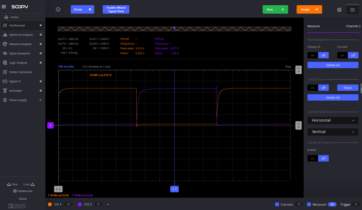
Task: Click Save in the sidebar
Action: click(12, 184)
